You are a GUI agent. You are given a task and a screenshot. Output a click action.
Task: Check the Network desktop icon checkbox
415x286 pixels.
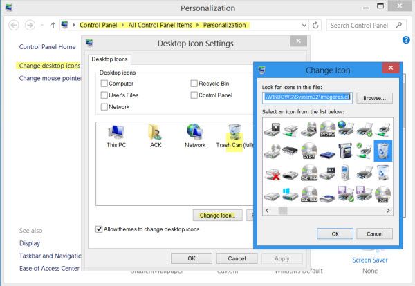pyautogui.click(x=104, y=107)
